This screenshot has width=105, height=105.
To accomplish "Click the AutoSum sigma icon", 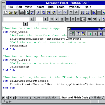I will point(71,13).
